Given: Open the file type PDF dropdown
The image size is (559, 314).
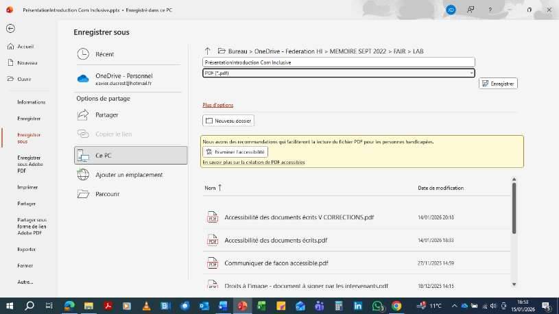Looking at the screenshot, I should (x=339, y=73).
